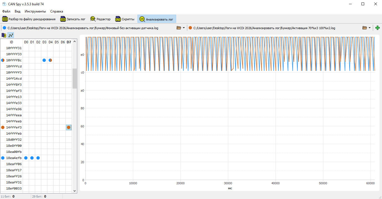Browse folder for the first log file

[179, 28]
